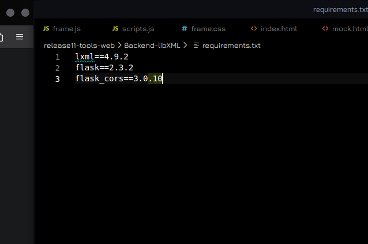Select the frame.css tab
This screenshot has height=244, width=368.
[208, 28]
